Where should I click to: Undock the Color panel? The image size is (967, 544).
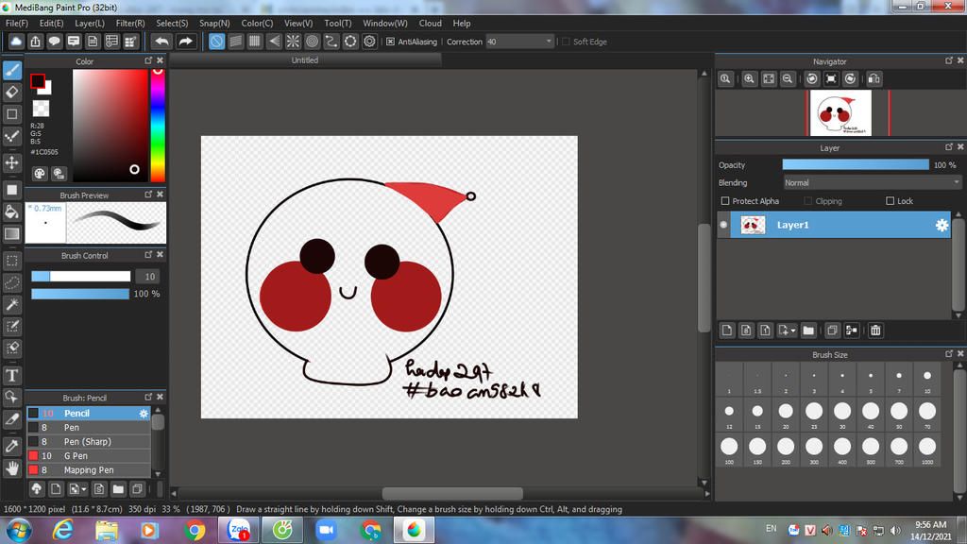click(x=148, y=60)
